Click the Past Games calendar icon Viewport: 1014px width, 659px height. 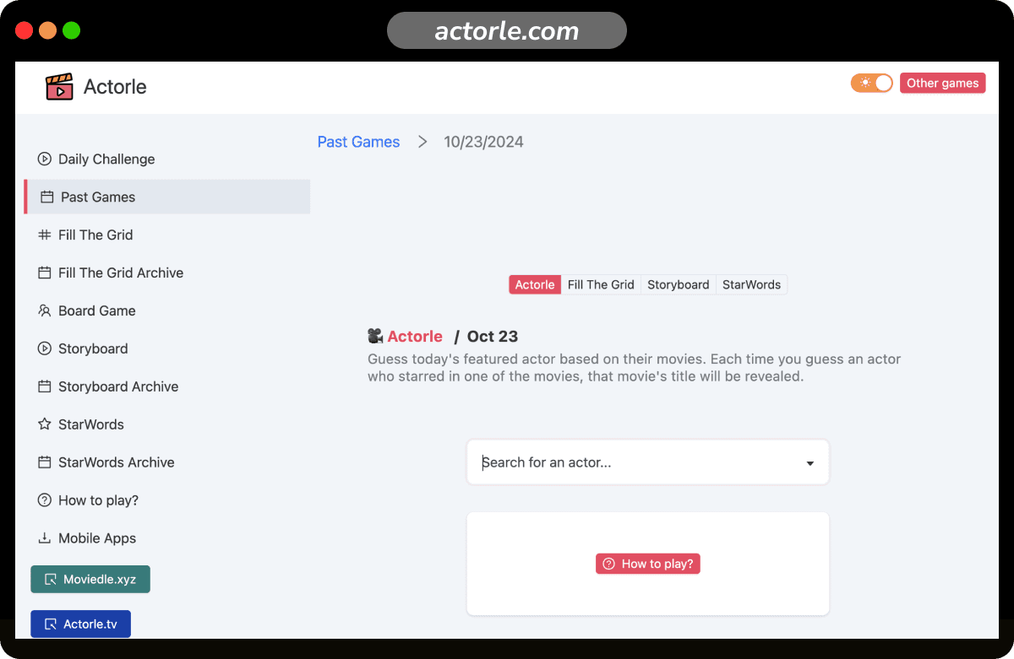coord(44,197)
